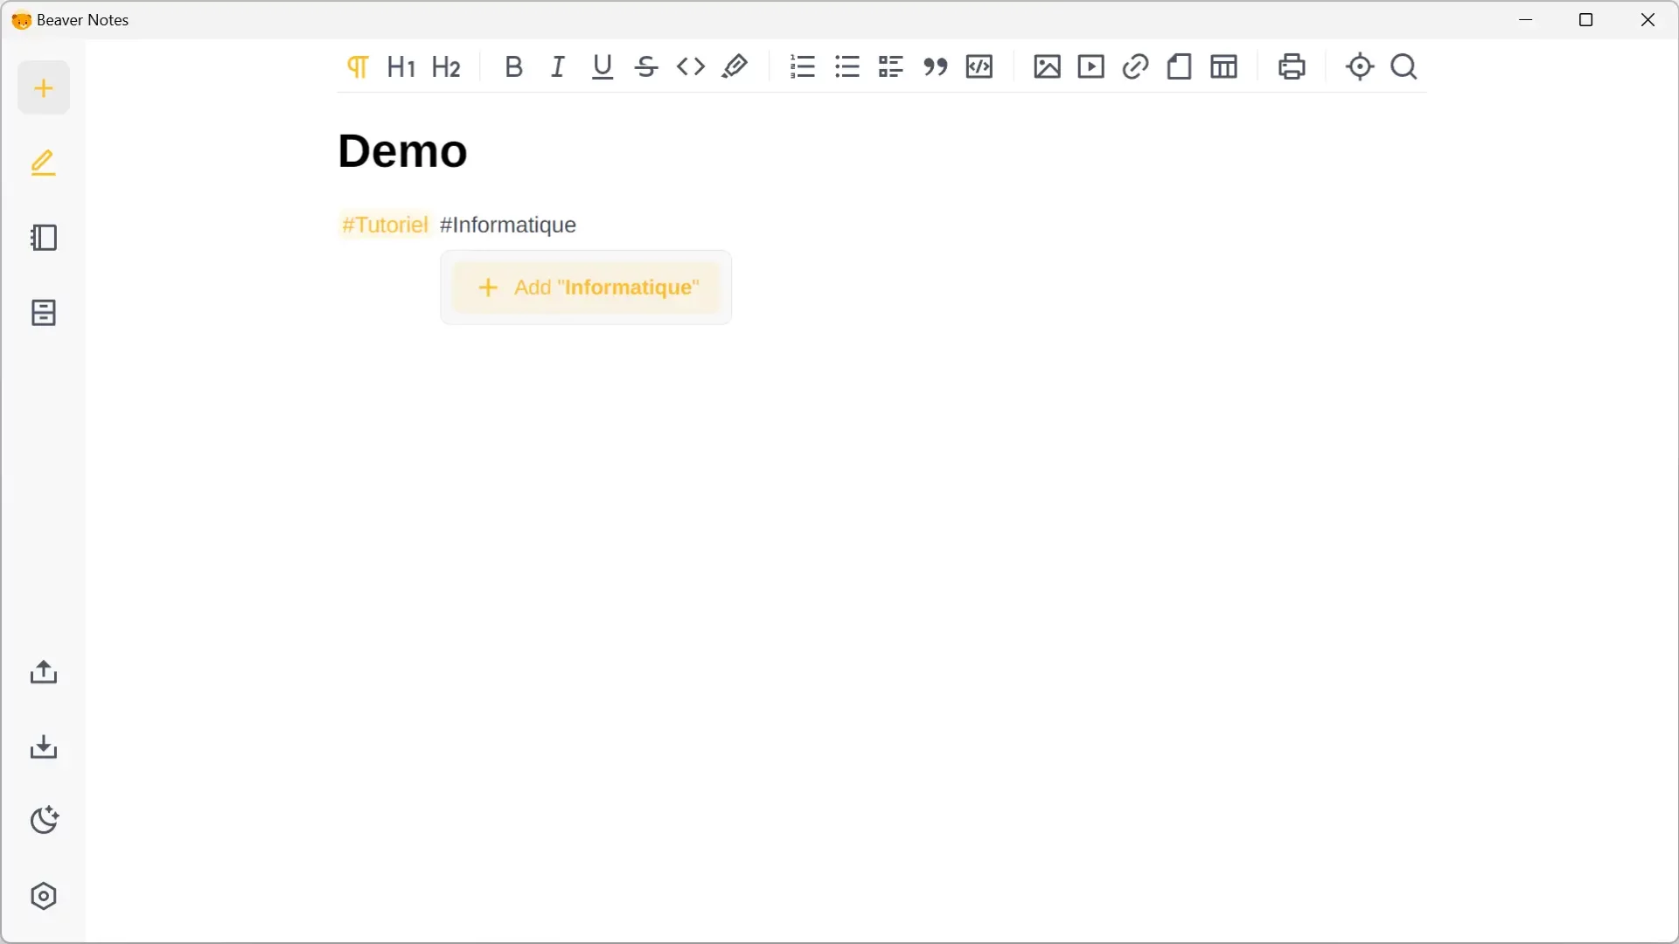The width and height of the screenshot is (1679, 944).
Task: Click the #Tutoriel label tag
Action: [385, 226]
